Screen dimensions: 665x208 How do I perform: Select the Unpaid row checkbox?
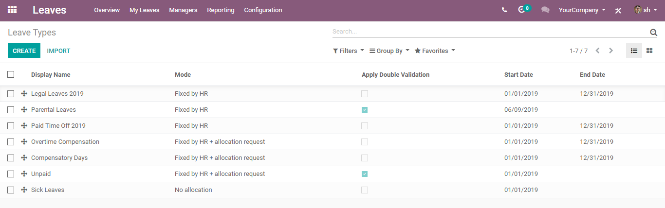[11, 174]
